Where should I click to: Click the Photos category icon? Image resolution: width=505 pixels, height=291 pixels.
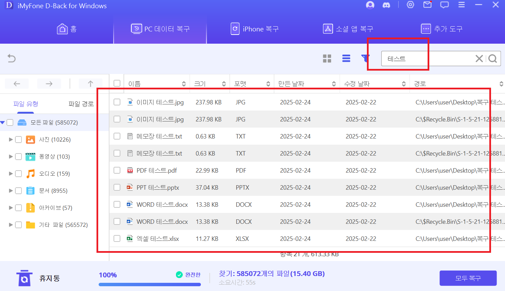(30, 140)
